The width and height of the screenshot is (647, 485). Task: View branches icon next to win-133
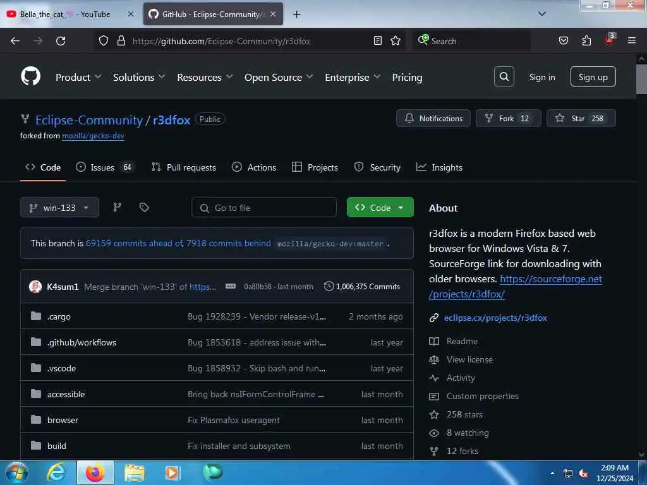click(x=117, y=207)
